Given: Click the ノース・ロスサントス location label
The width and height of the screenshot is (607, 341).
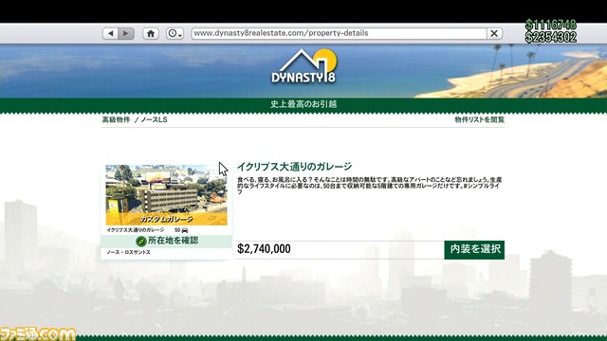Looking at the screenshot, I should click(129, 252).
